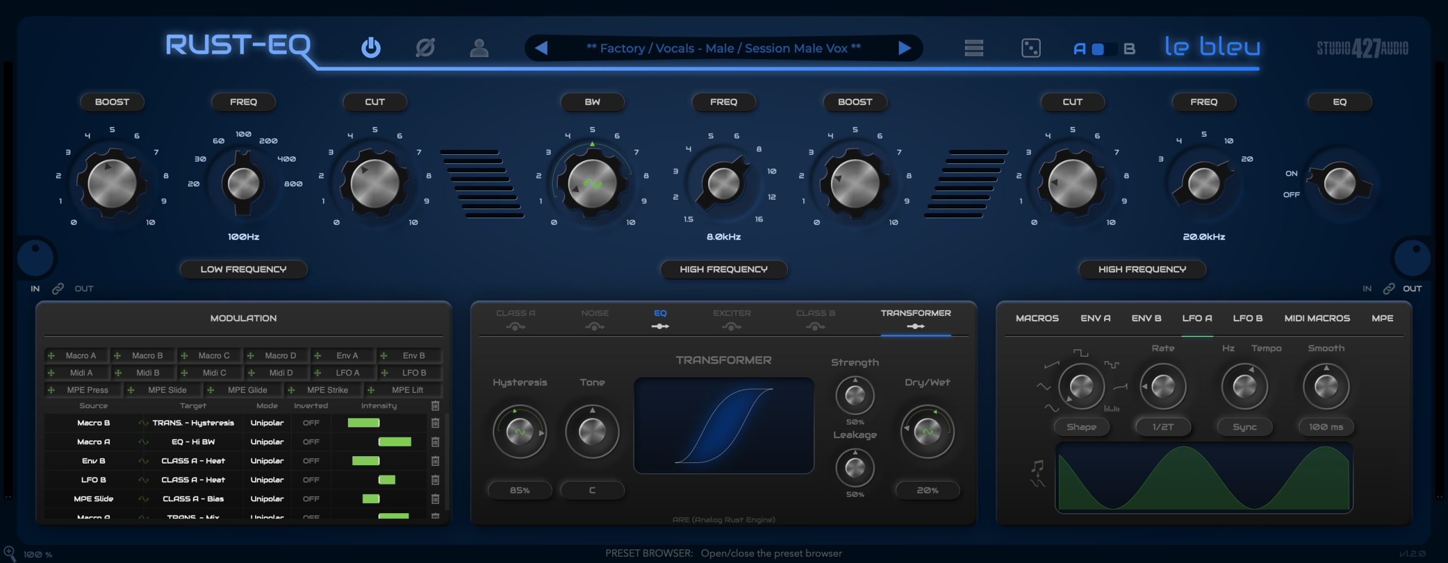Select the sample-and-hold stepped LFO shape icon
Screen dimensions: 1448x563
tap(1111, 365)
